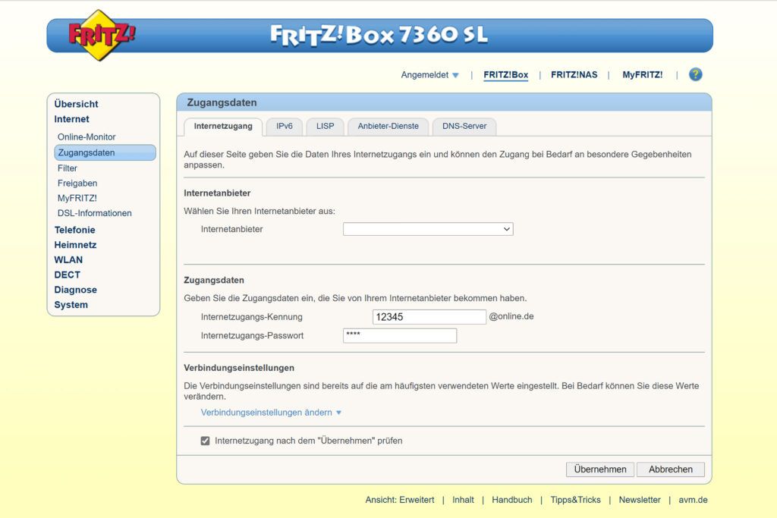Viewport: 777px width, 518px height.
Task: Toggle the Internetzugang prüfen checkbox
Action: pos(205,441)
